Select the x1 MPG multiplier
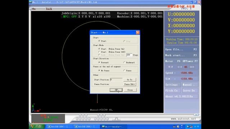The height and width of the screenshot is (129, 230). pyautogui.click(x=94, y=16)
